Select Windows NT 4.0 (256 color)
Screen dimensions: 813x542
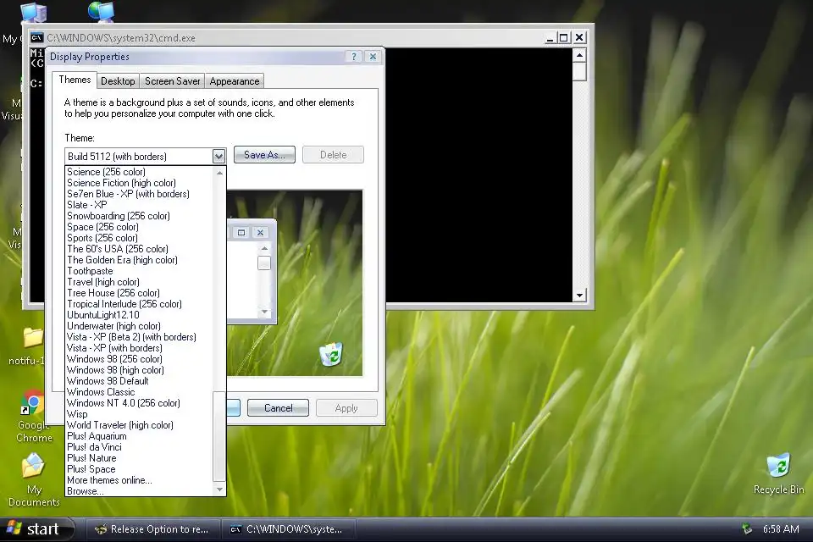click(139, 403)
